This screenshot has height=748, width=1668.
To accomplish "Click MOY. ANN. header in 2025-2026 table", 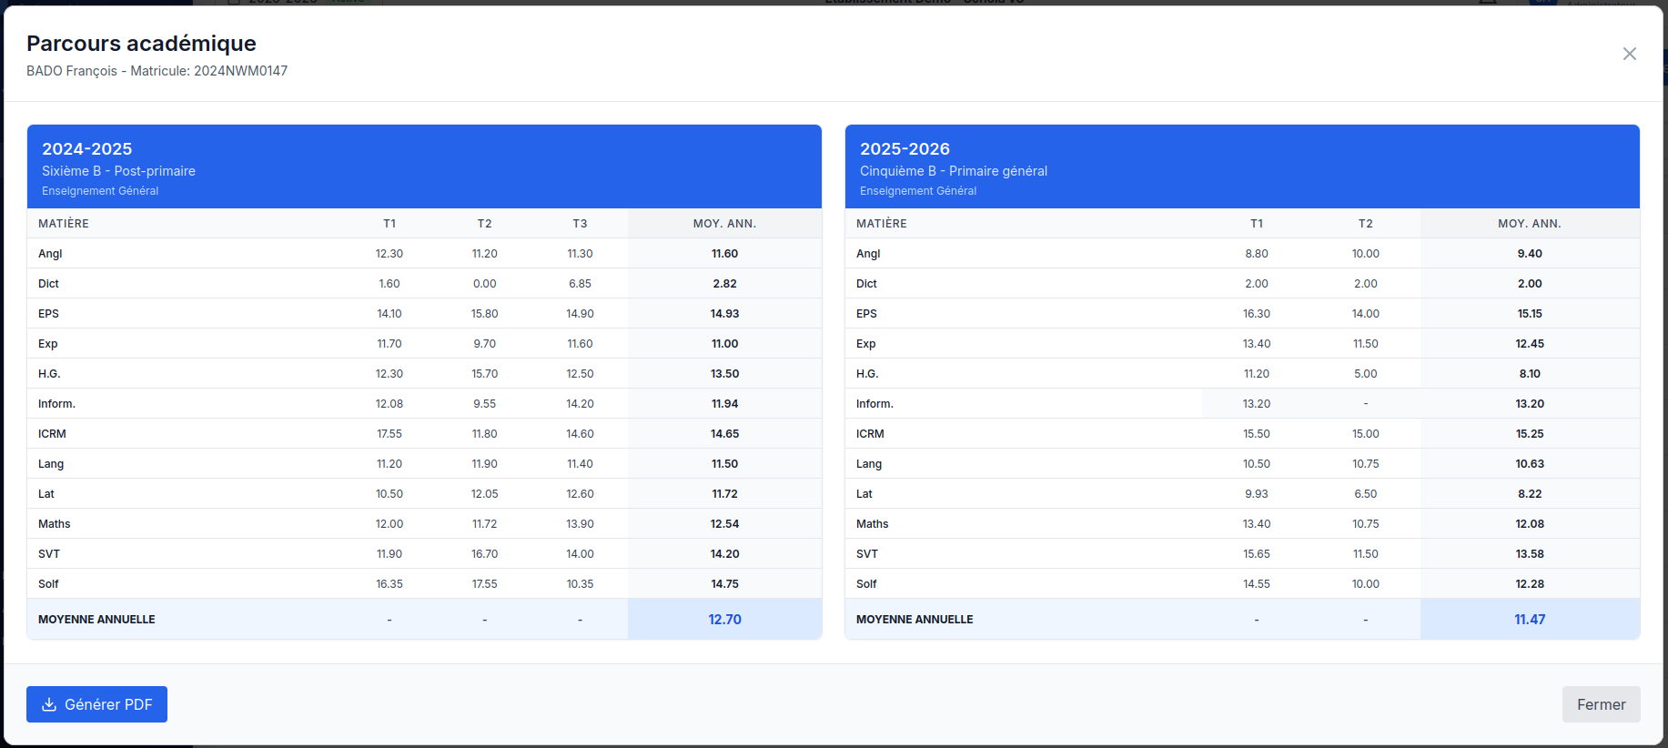I will 1530,224.
